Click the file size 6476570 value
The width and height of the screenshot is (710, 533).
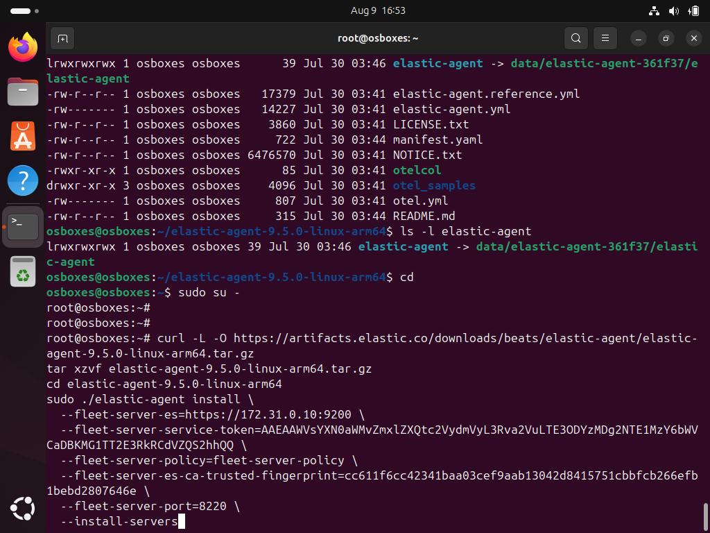click(272, 155)
